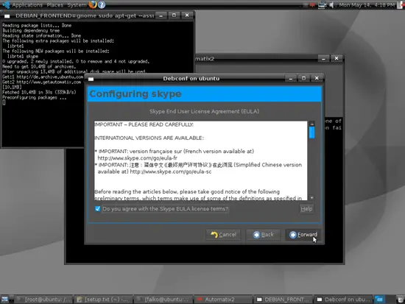Image resolution: width=405 pixels, height=304 pixels.
Task: Open the Places menu
Action: pos(55,5)
